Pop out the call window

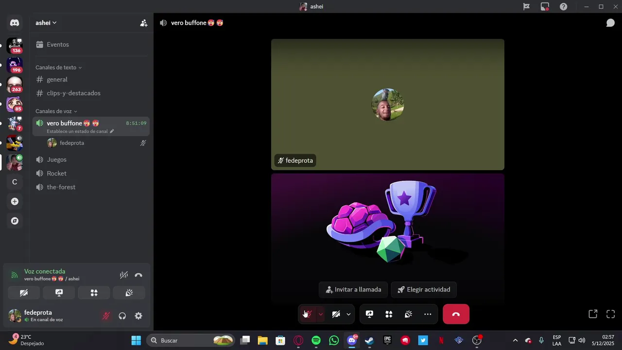click(x=593, y=314)
